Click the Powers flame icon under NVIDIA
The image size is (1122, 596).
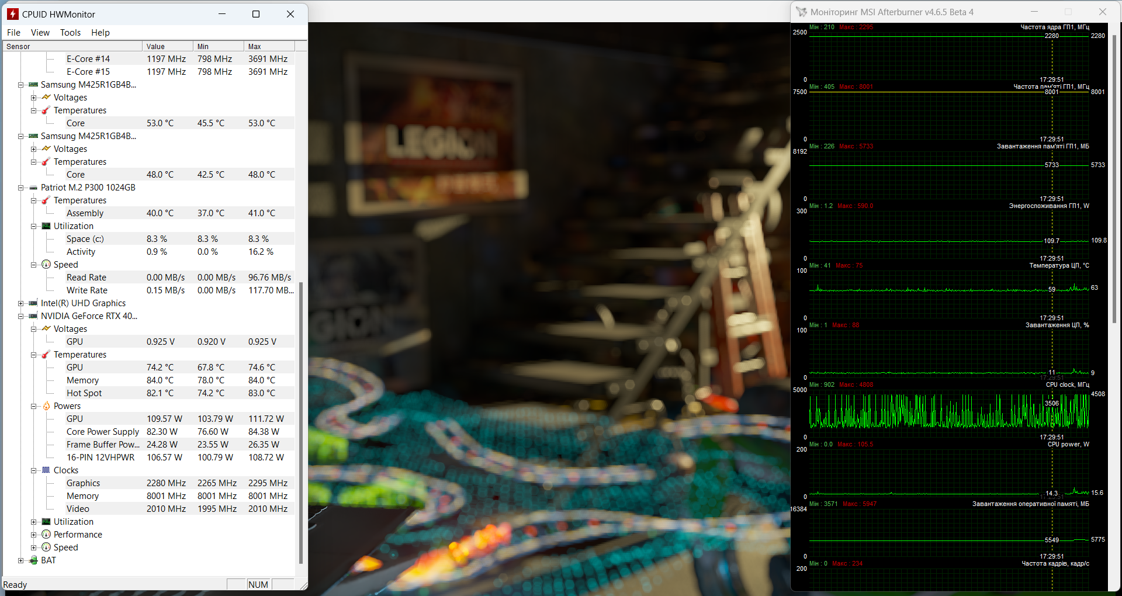tap(46, 406)
